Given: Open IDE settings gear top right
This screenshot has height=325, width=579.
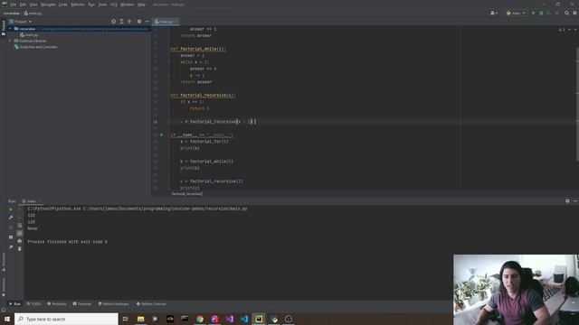Looking at the screenshot, I should click(x=575, y=14).
